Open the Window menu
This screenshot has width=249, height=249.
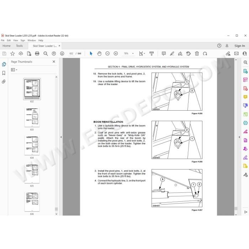(x=32, y=40)
